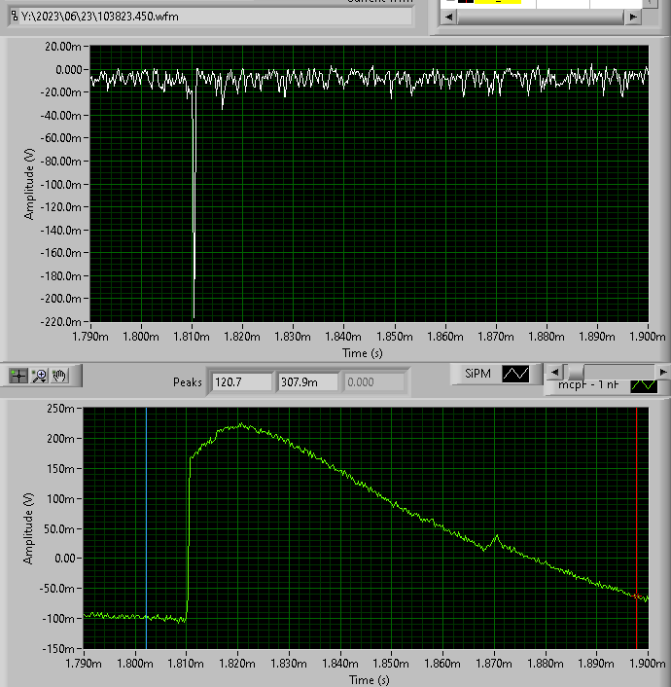671x687 pixels.
Task: Click lower graph's Time (s) axis title
Action: pyautogui.click(x=369, y=680)
